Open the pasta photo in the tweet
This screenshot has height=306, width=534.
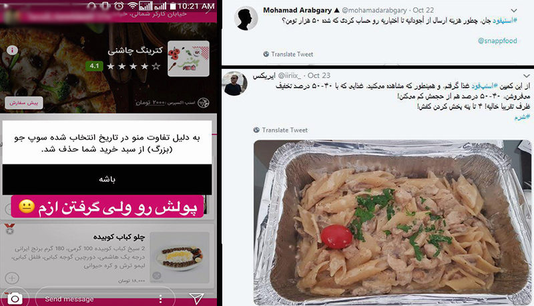pyautogui.click(x=392, y=222)
